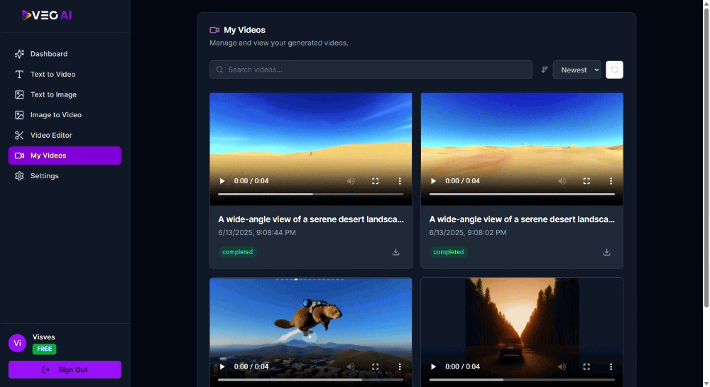Download the 9:08:44 PM desert video
710x387 pixels.
(395, 252)
